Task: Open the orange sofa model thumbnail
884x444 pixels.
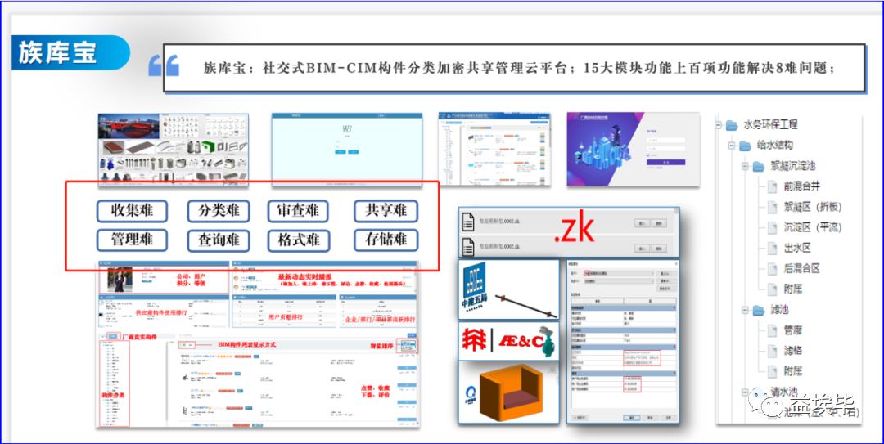Action: coord(509,392)
